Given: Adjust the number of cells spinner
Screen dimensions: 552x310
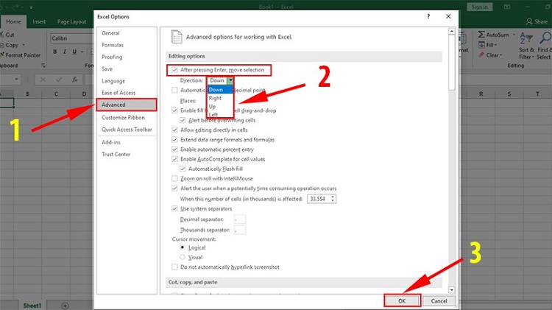Looking at the screenshot, I should 333,199.
